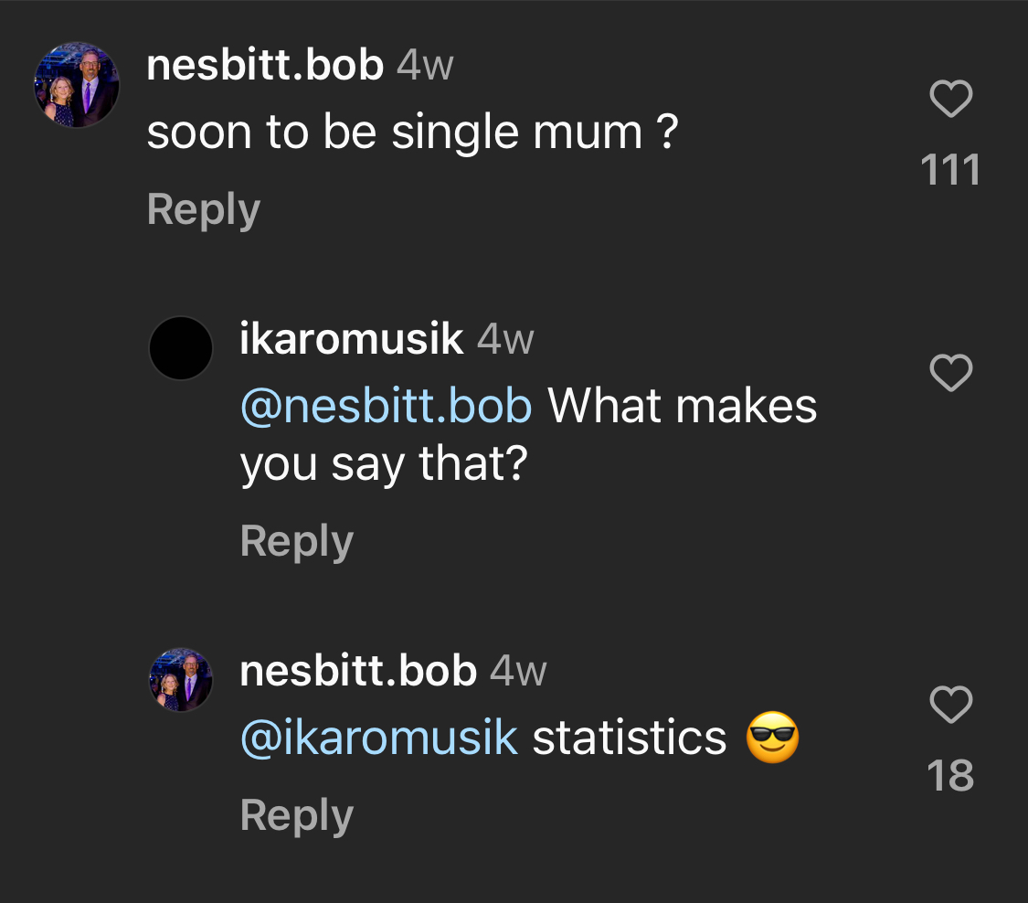Viewport: 1028px width, 903px height.
Task: Open the nesbitt.bob username on the top comment
Action: [265, 66]
